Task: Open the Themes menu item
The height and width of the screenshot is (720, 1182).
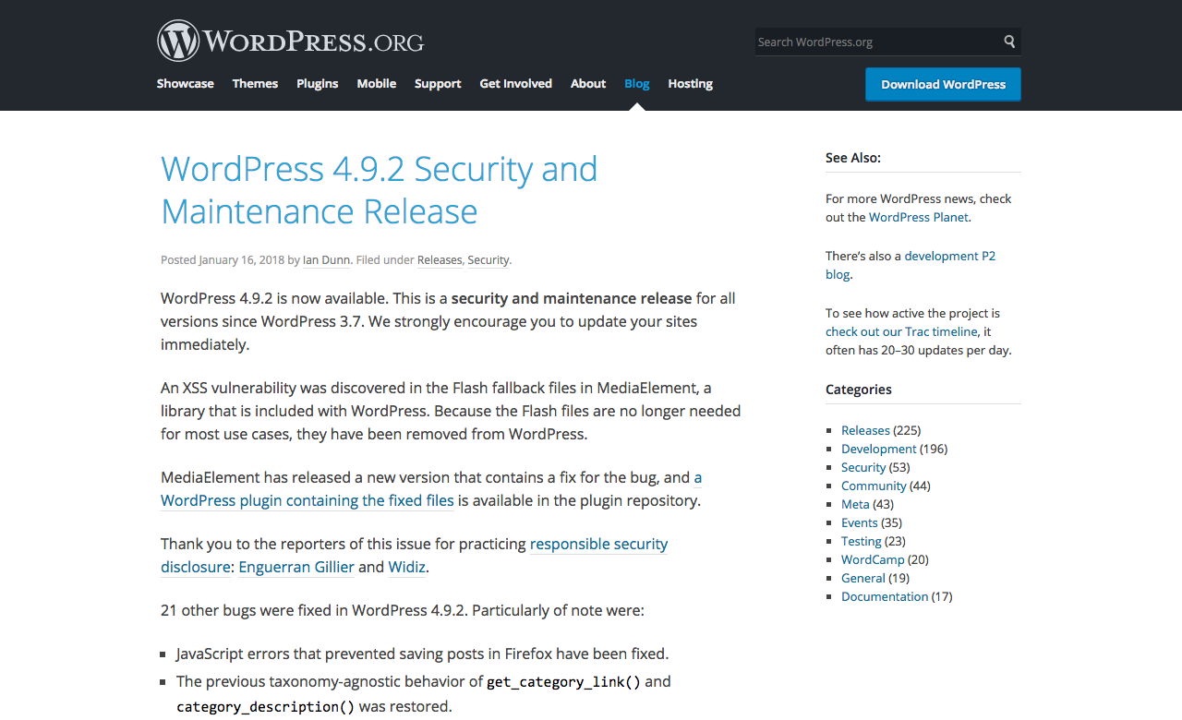Action: 255,83
